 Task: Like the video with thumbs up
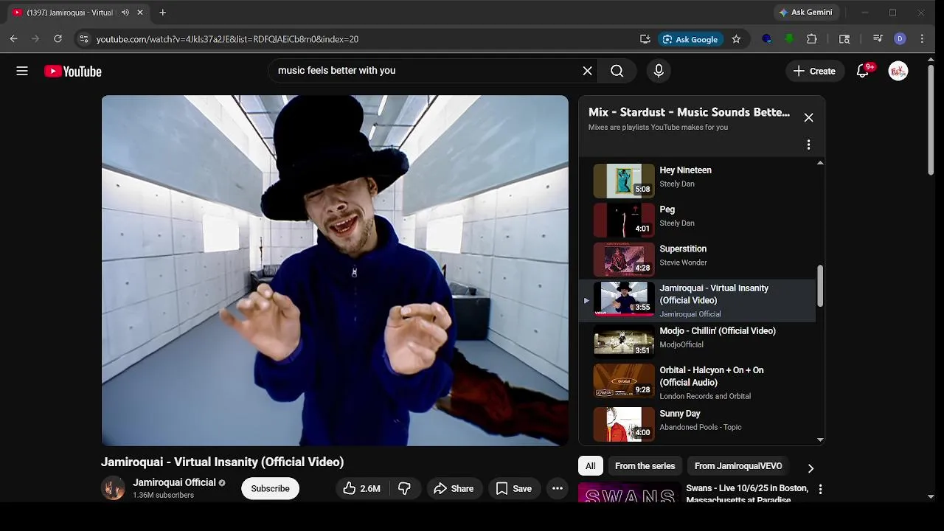point(361,488)
